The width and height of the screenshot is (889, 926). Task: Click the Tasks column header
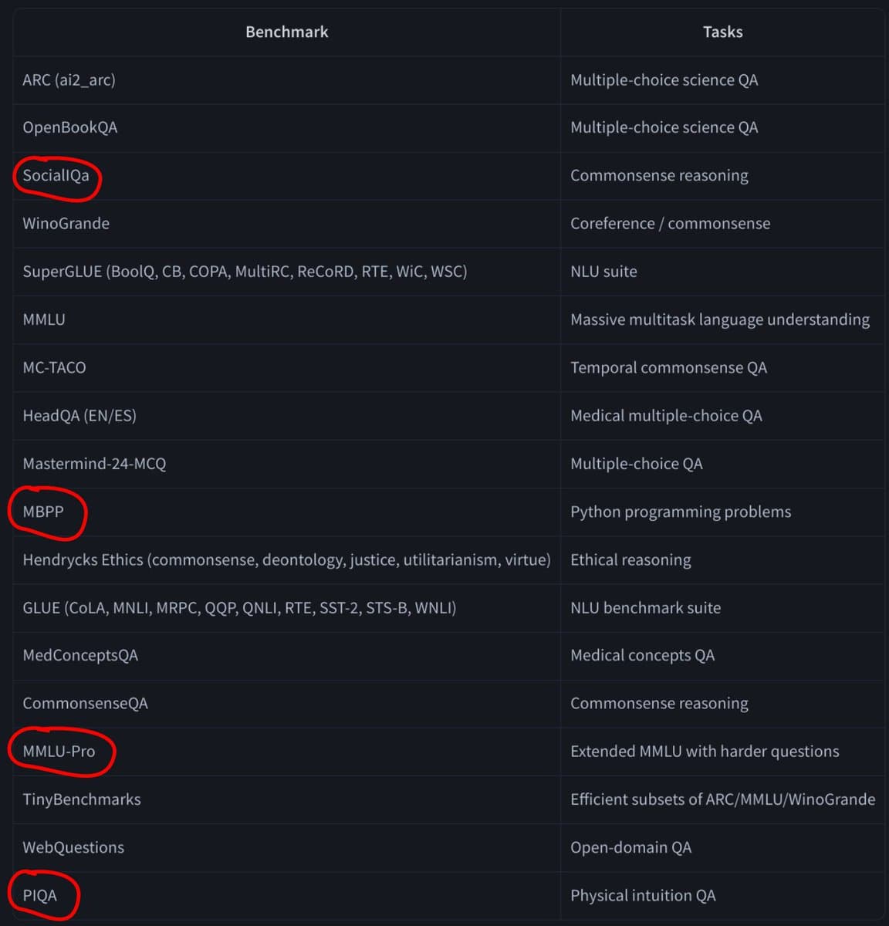[722, 32]
